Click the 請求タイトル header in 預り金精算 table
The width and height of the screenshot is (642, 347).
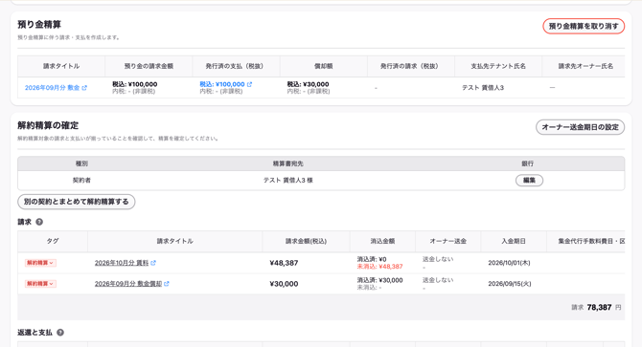point(61,66)
